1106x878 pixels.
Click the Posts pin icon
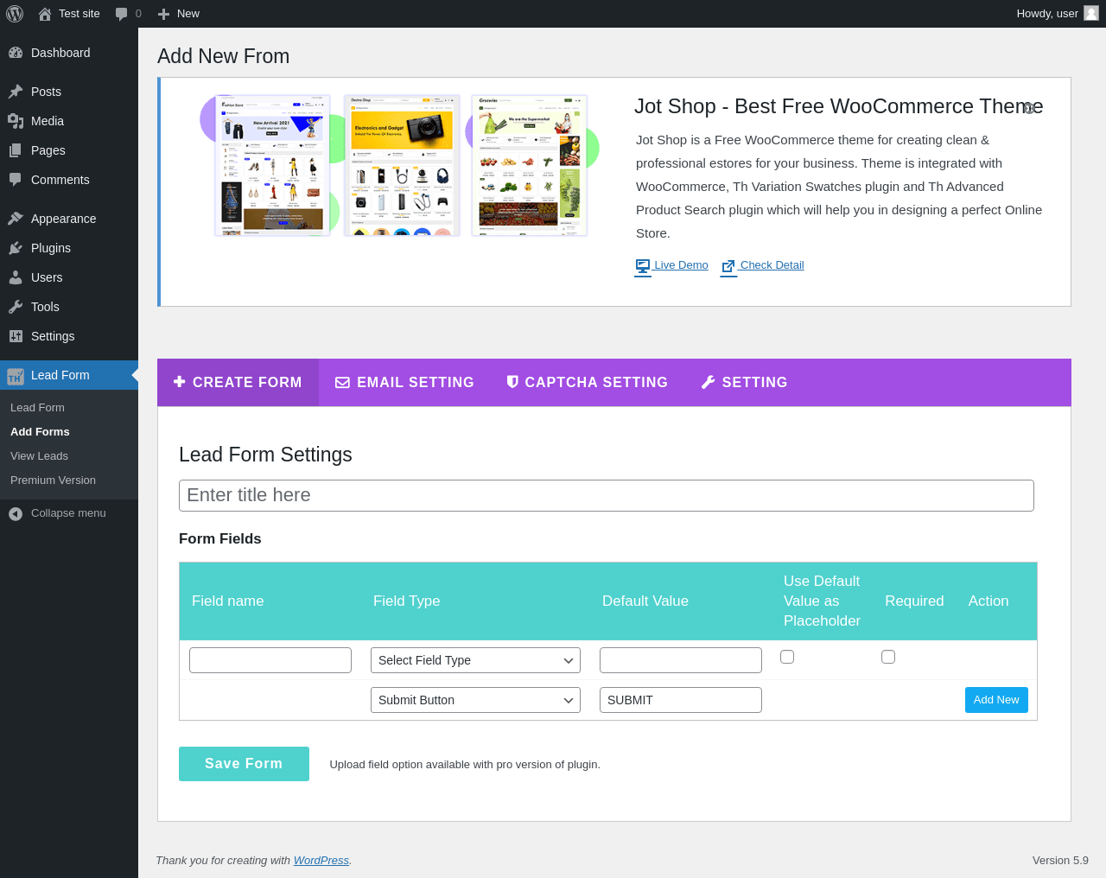coord(16,92)
